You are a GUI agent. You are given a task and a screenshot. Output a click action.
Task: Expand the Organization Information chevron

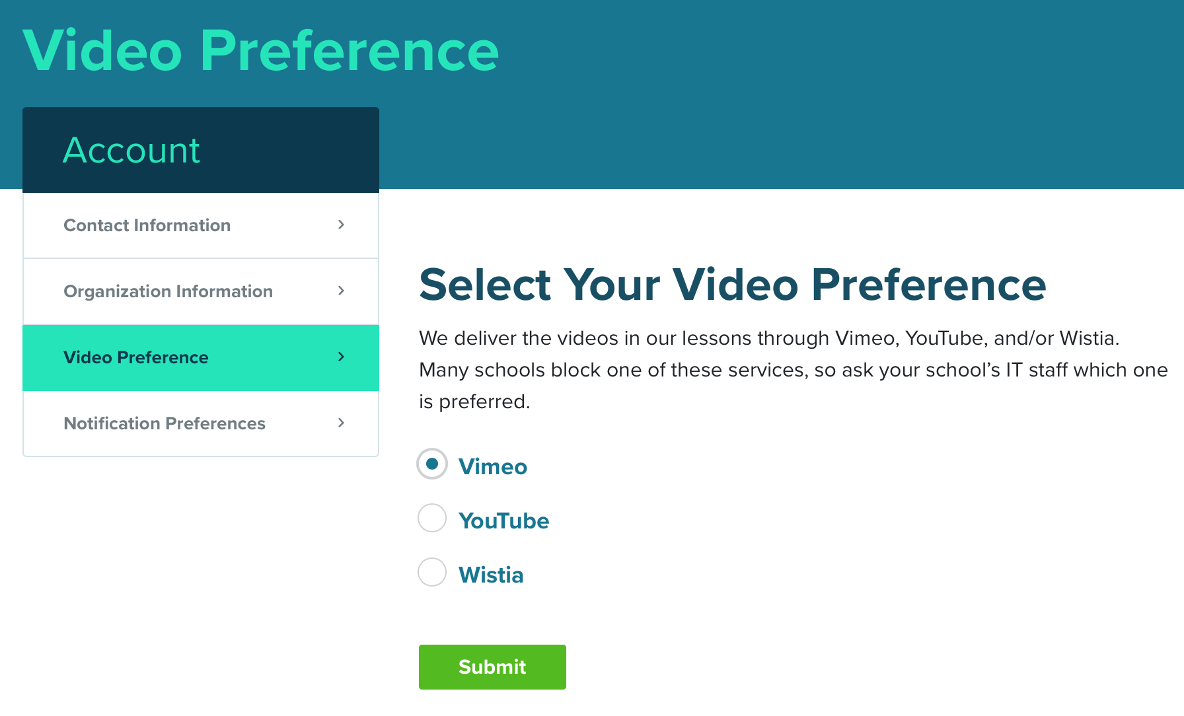(342, 291)
